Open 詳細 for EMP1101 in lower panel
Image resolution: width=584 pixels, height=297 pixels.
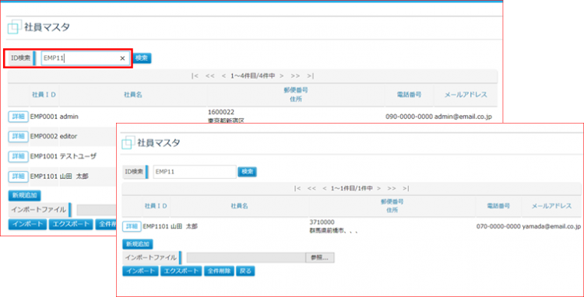coord(132,226)
